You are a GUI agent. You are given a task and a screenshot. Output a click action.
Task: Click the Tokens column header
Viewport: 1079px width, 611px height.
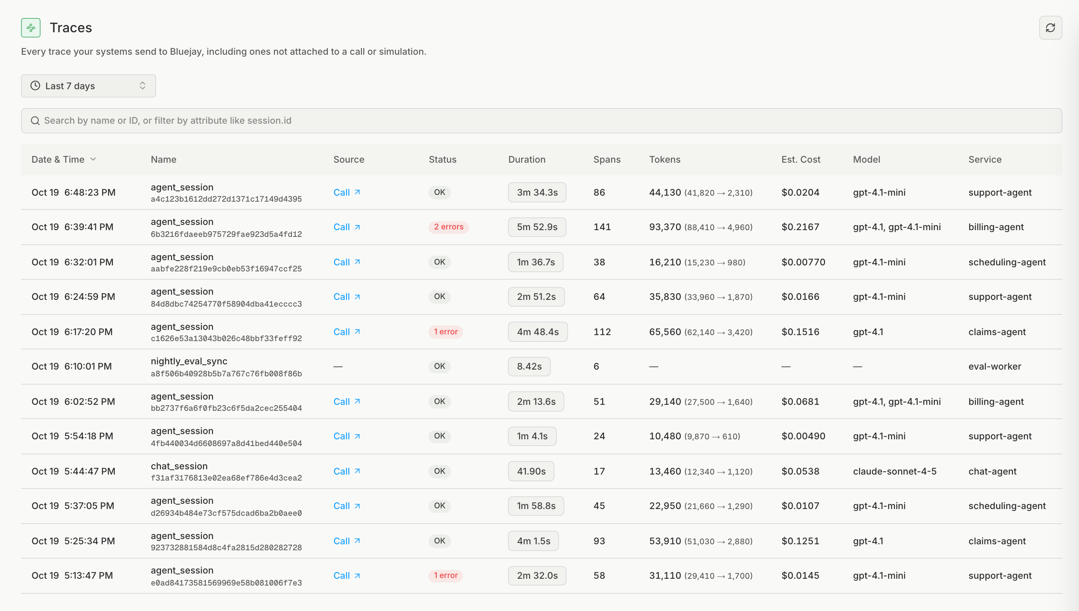664,159
